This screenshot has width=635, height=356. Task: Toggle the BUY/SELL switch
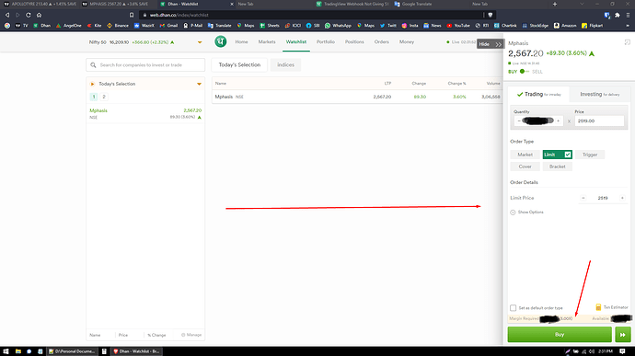(x=525, y=72)
